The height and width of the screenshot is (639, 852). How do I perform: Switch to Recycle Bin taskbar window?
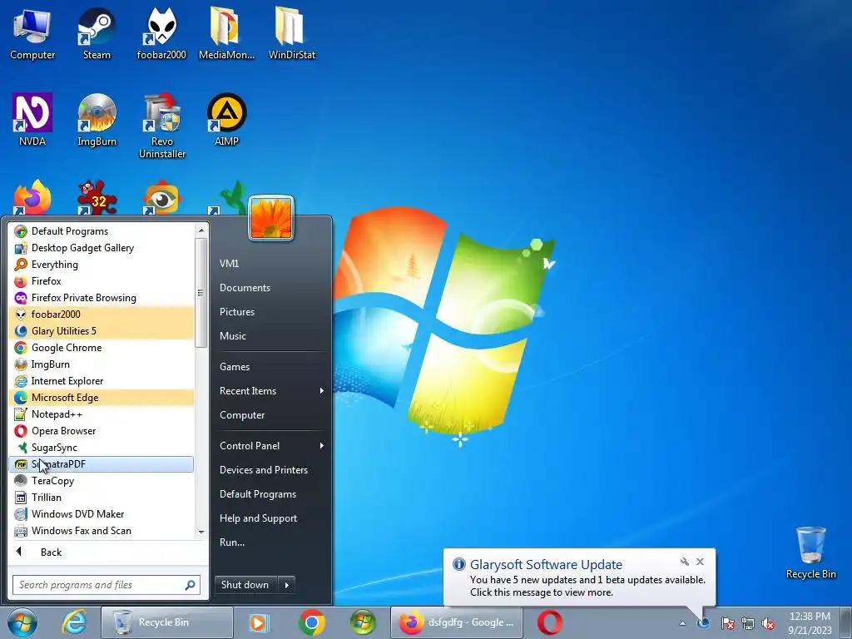pos(166,622)
